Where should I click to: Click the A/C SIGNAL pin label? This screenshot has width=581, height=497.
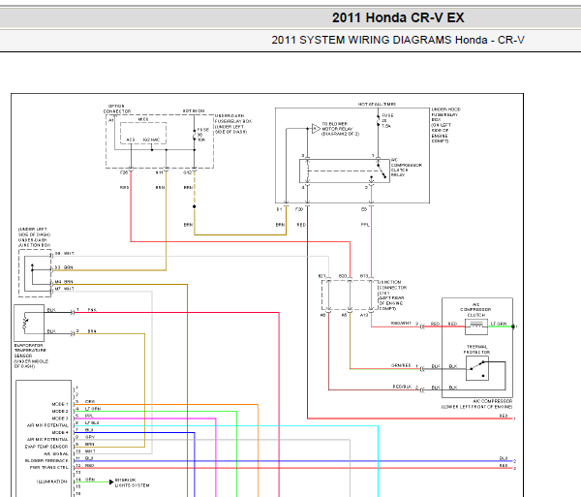(56, 453)
